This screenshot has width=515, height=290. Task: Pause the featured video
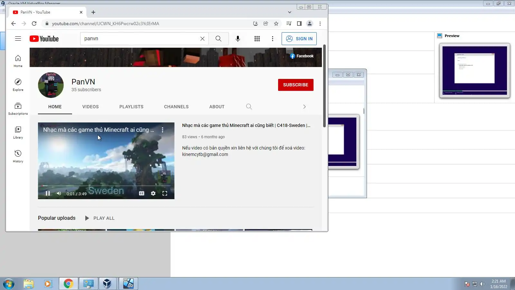48,193
